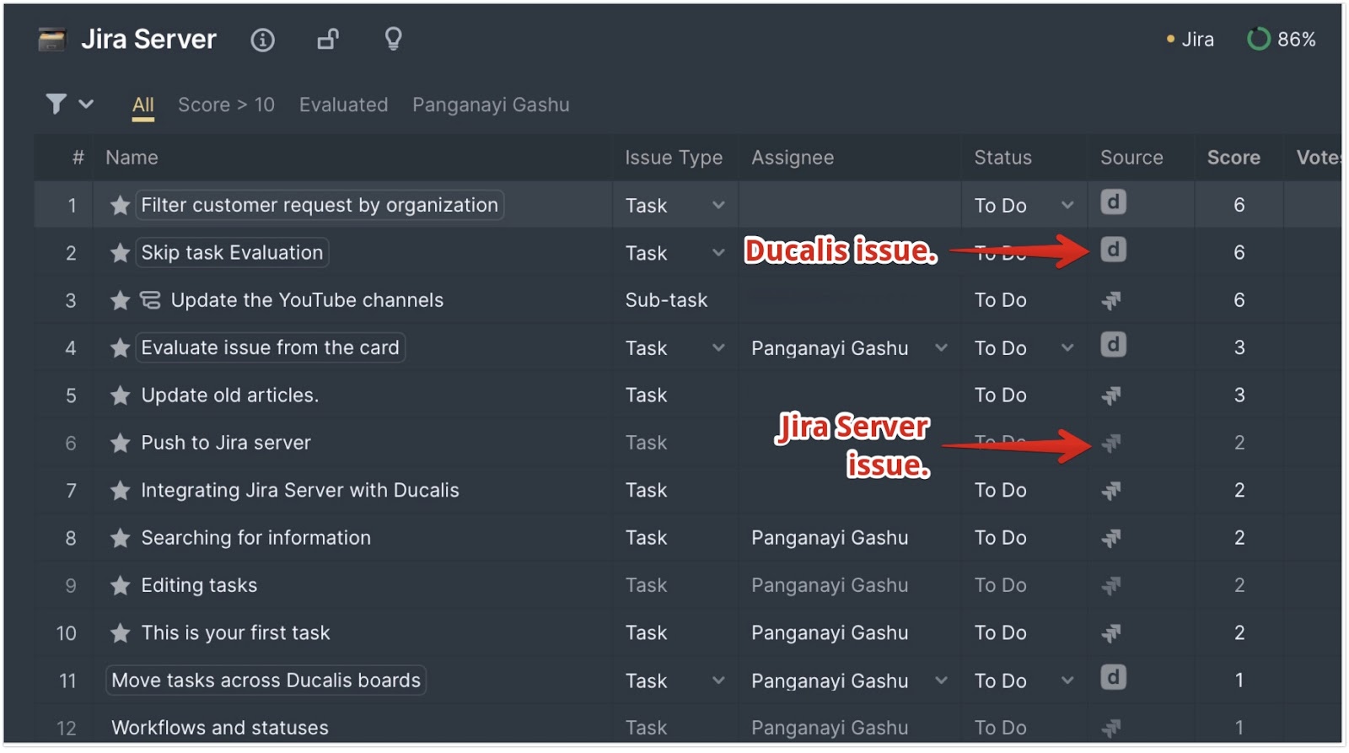Expand Issue Type dropdown for Move tasks across Ducalis boards

click(x=718, y=680)
